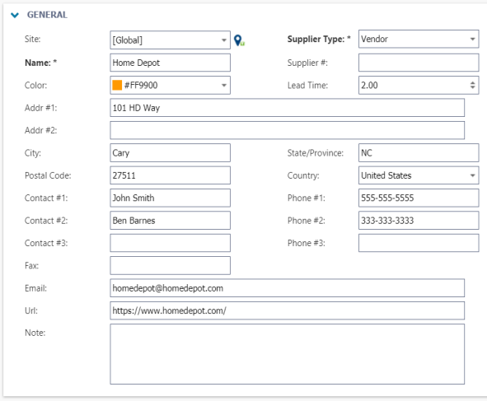Click the Url field

[287, 310]
